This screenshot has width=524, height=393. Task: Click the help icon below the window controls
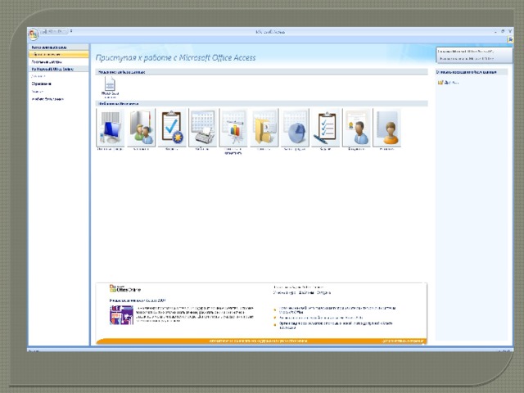[x=510, y=40]
